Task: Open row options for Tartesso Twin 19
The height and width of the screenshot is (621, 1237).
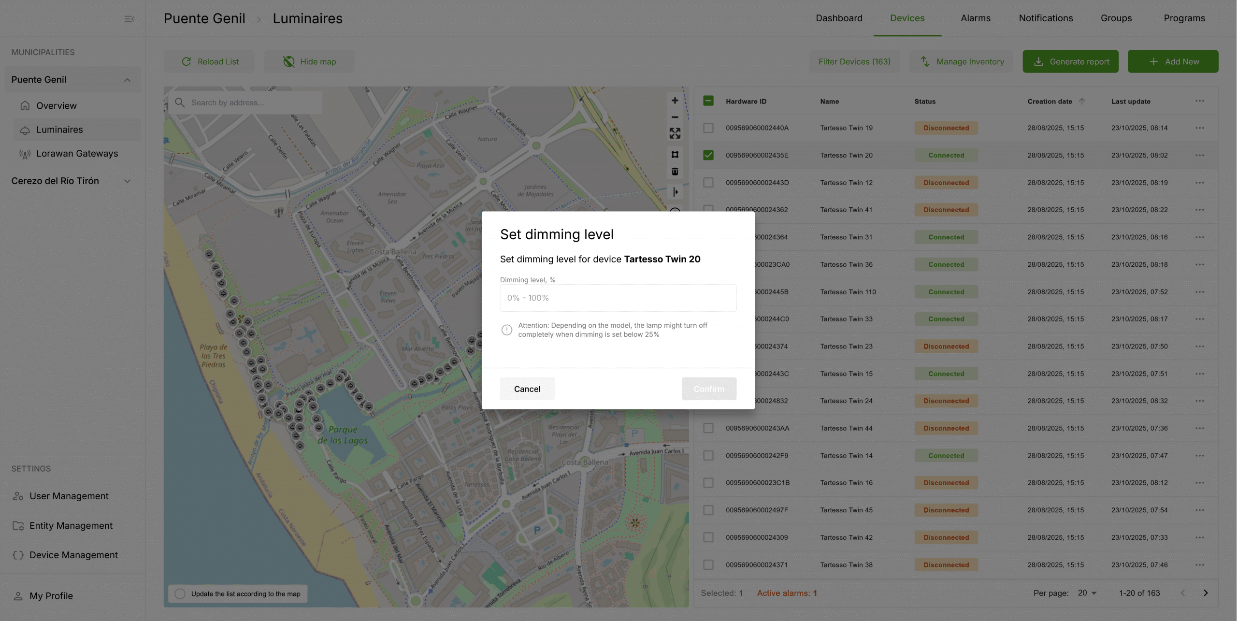Action: point(1200,128)
